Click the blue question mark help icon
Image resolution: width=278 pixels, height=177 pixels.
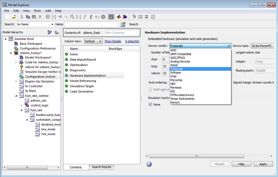149,164
